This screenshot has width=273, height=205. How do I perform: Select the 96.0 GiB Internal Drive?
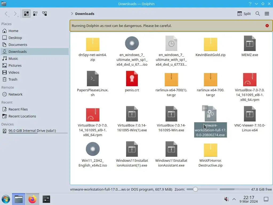[34, 131]
